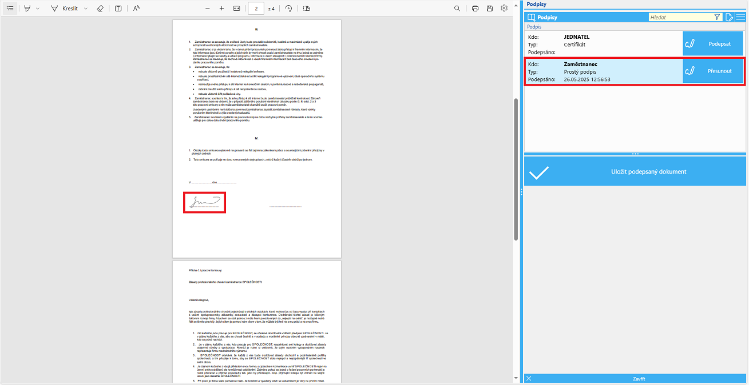Print the document with the printer icon
The width and height of the screenshot is (749, 385).
tap(475, 9)
